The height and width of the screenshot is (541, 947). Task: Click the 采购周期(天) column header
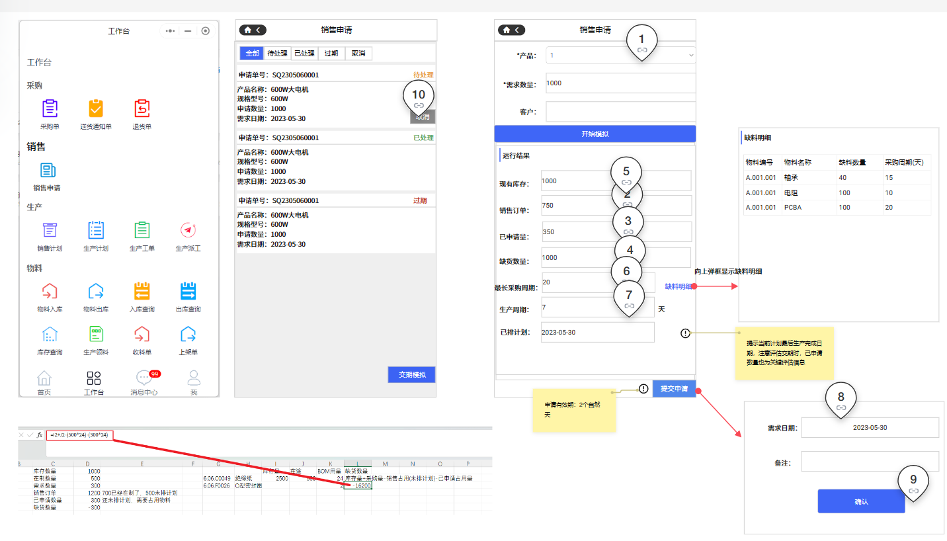pyautogui.click(x=906, y=162)
